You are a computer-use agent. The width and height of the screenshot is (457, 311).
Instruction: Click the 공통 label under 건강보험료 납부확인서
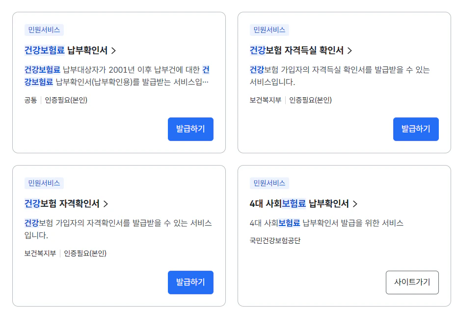pos(30,100)
